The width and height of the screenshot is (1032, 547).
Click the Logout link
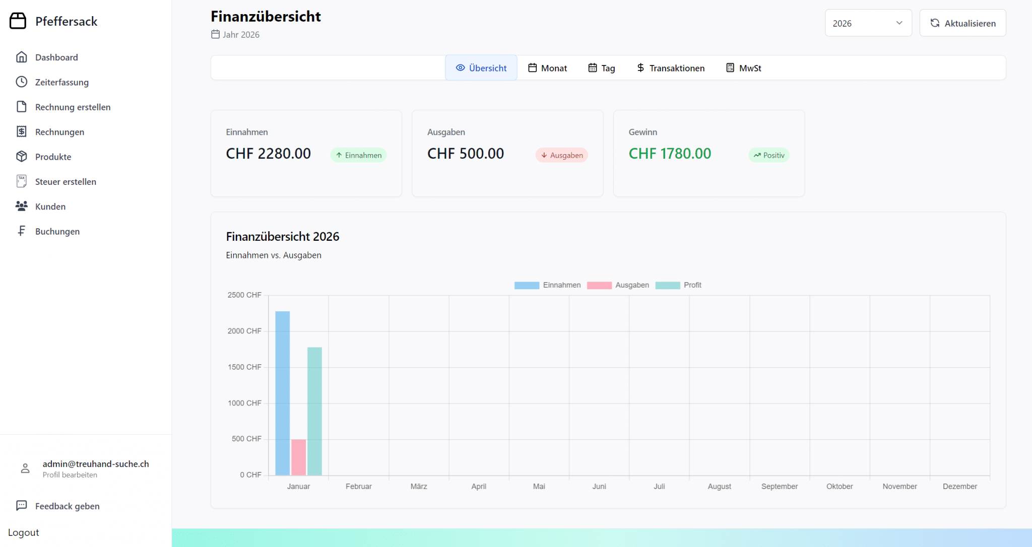[x=23, y=532]
